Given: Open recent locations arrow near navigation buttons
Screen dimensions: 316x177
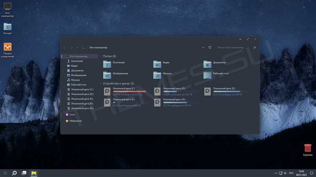Looking at the screenshot, I should (78, 48).
